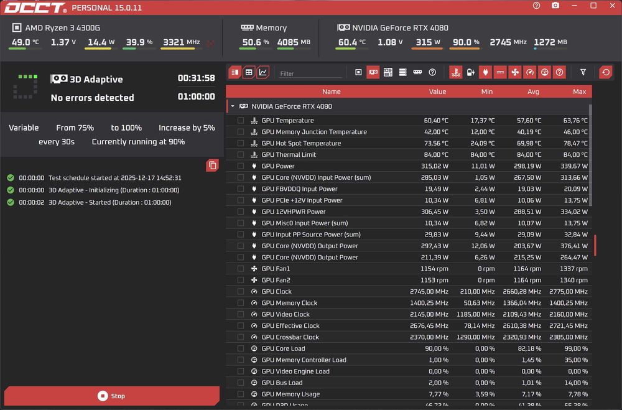622x410 pixels.
Task: Check the GPU Hot Spot Temperature checkbox
Action: point(241,143)
